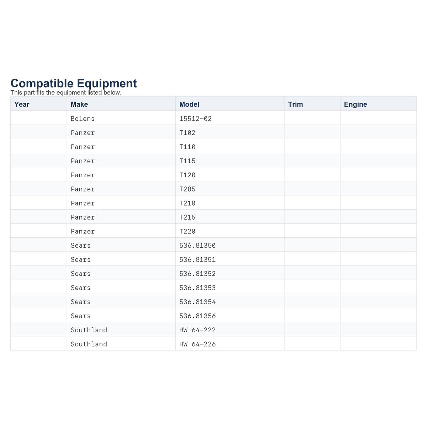The image size is (427, 427).
Task: Click the Trim column header
Action: click(x=312, y=104)
